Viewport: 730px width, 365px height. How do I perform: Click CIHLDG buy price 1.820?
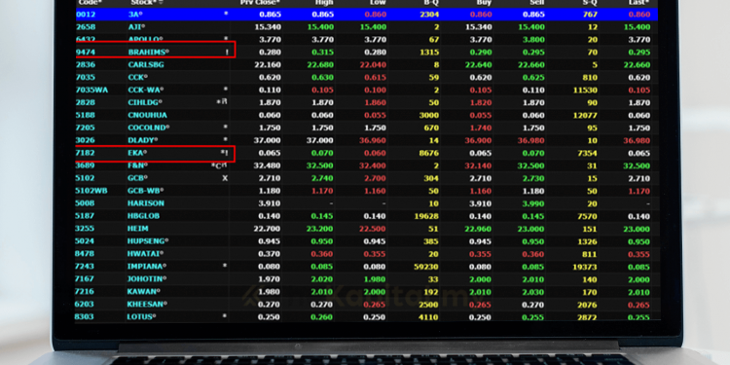(x=478, y=102)
